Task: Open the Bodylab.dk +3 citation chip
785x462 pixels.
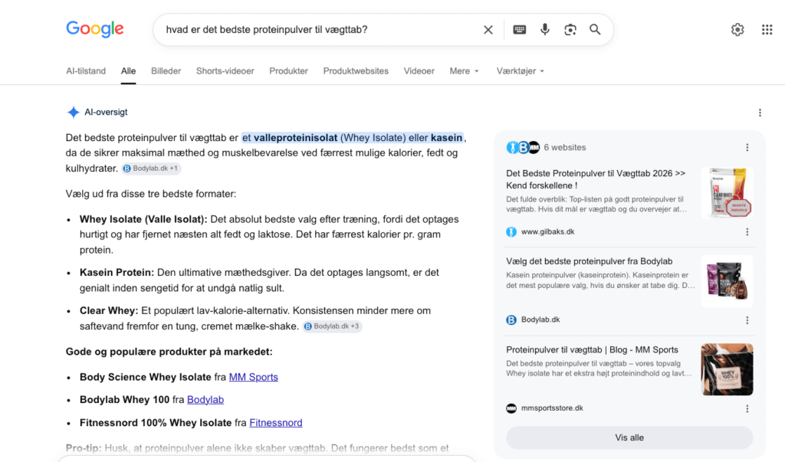Action: [x=333, y=326]
